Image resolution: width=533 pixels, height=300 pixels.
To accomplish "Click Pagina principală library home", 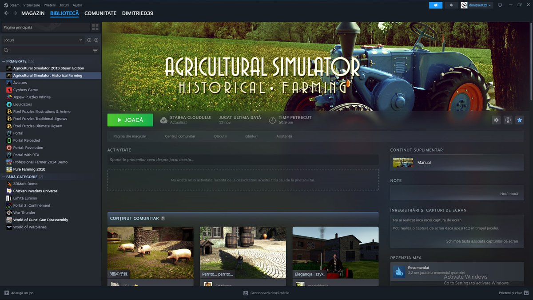I will coord(45,27).
